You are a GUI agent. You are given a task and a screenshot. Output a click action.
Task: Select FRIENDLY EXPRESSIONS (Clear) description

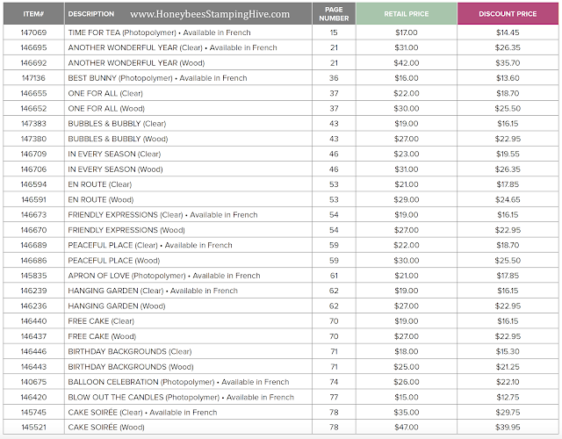pyautogui.click(x=162, y=215)
